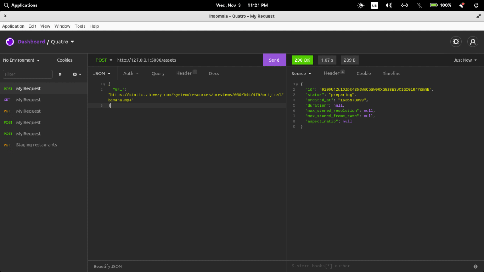Go to the Dashboard link
This screenshot has height=272, width=484.
point(31,42)
